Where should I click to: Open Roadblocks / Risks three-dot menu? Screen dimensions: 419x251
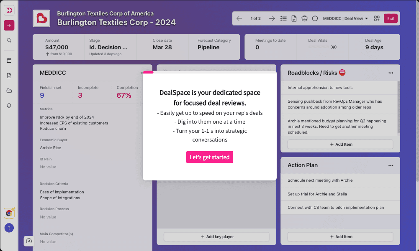(x=391, y=73)
